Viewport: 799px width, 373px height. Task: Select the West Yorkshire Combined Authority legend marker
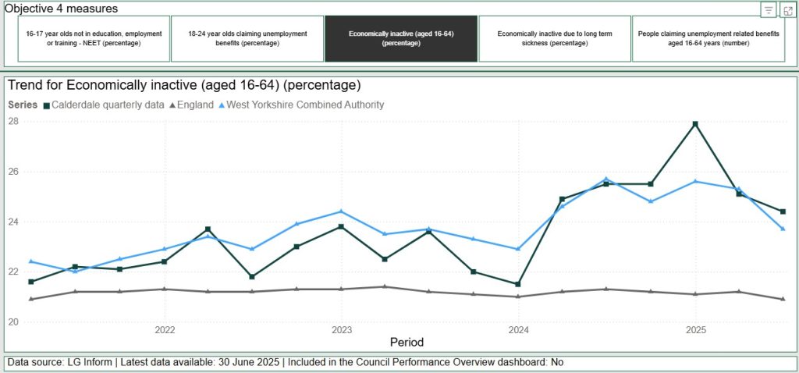pos(221,105)
